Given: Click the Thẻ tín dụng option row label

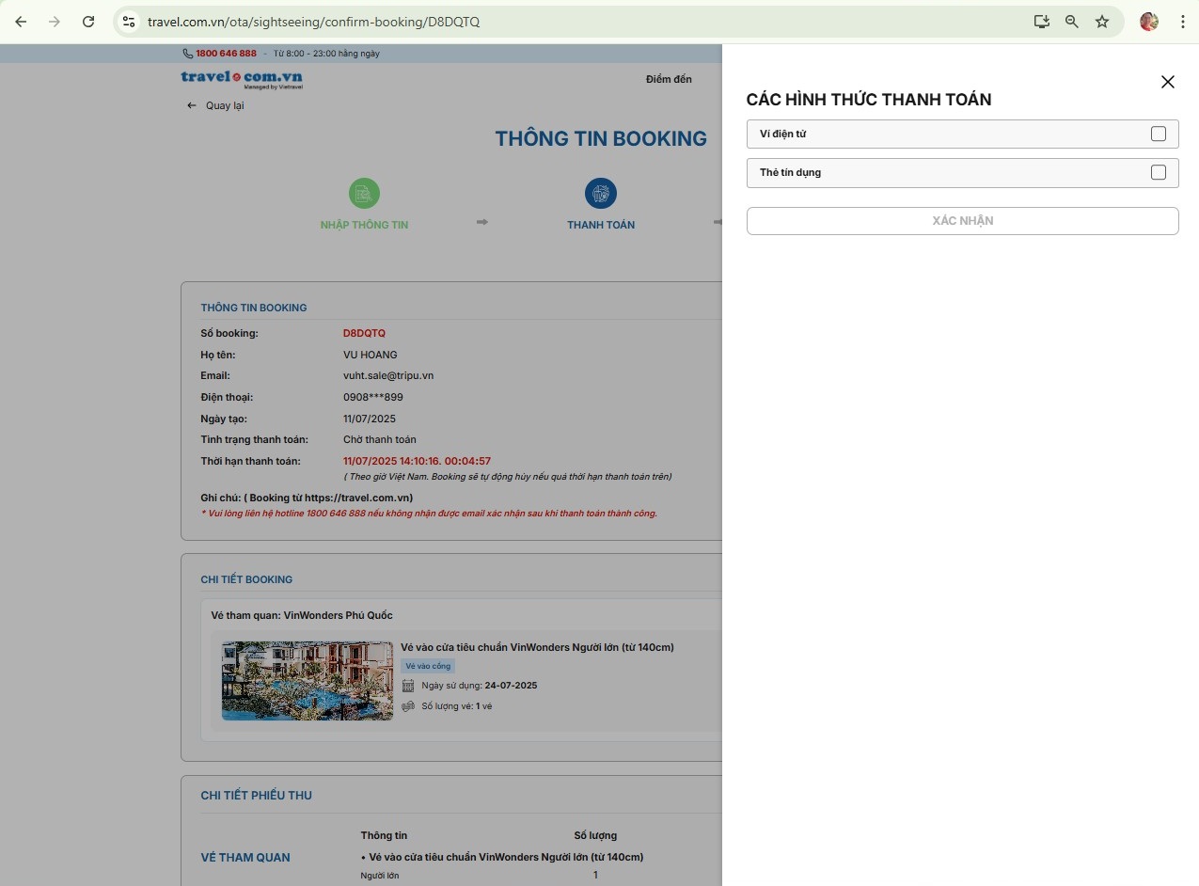Looking at the screenshot, I should click(791, 172).
